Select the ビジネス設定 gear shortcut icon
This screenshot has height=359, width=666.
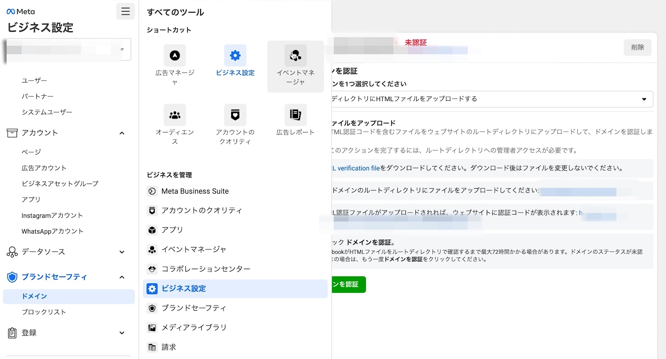click(x=235, y=56)
